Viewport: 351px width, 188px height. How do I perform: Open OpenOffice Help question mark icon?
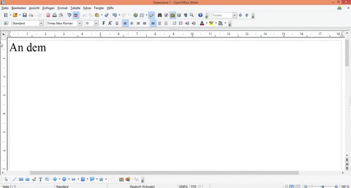tap(200, 15)
